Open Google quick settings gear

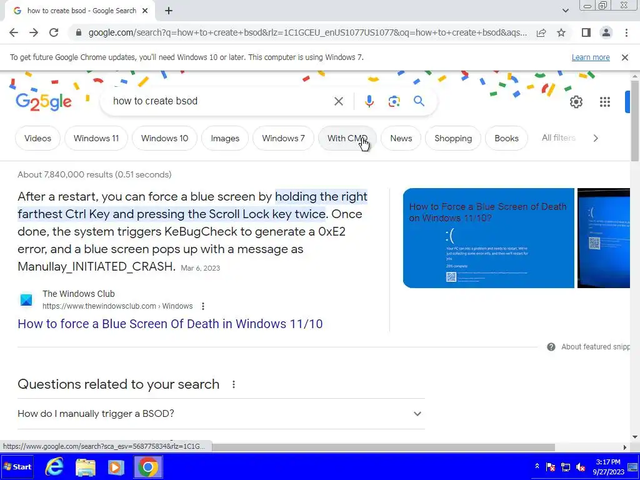[576, 102]
